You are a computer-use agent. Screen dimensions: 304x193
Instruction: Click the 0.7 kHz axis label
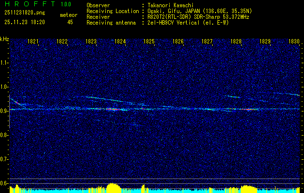tap(4, 159)
